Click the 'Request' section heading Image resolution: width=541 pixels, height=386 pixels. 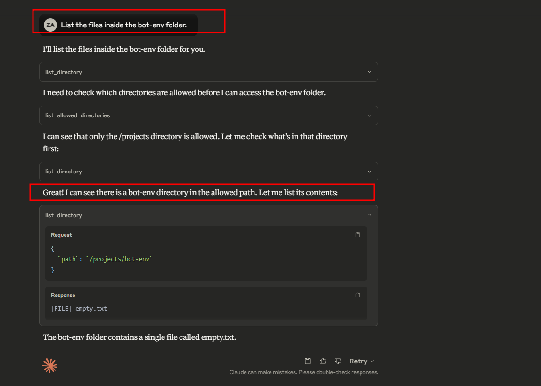click(61, 235)
